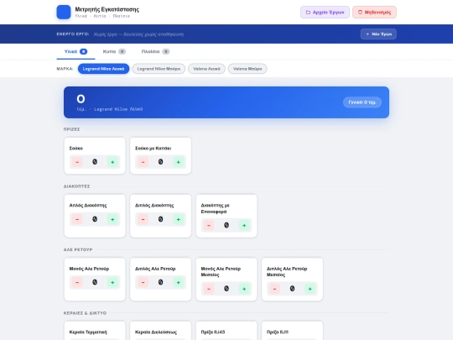The width and height of the screenshot is (453, 340).
Task: Click the Κεραία Τερματική card title
Action: (88, 332)
